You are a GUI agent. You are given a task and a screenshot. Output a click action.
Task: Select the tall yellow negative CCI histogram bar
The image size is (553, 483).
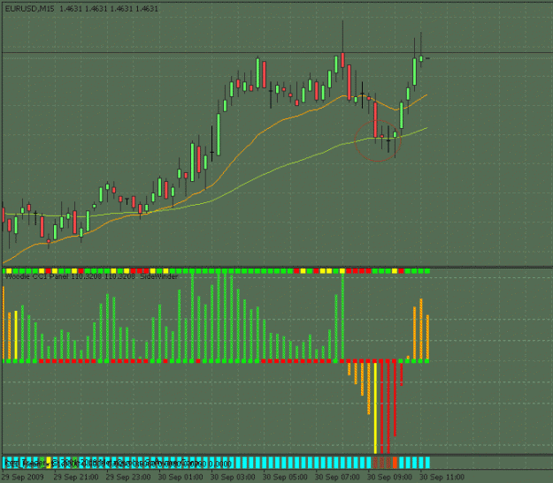(375, 408)
